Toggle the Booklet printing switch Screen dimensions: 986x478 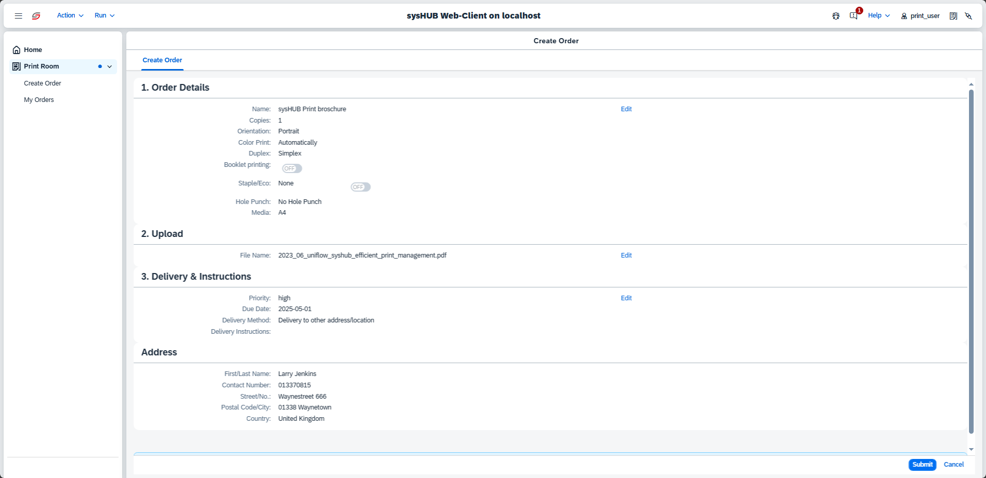pyautogui.click(x=292, y=168)
